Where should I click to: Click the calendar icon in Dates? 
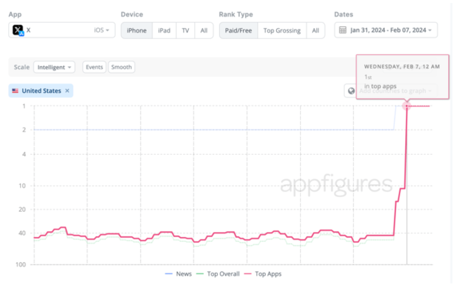click(x=343, y=30)
